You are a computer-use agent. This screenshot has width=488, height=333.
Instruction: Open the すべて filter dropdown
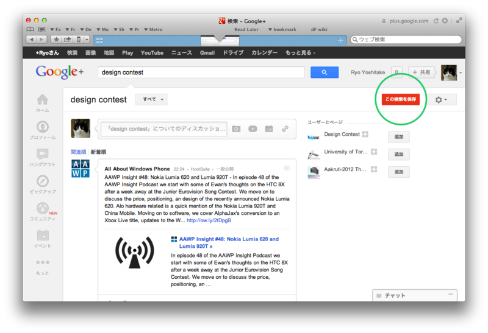tap(151, 99)
